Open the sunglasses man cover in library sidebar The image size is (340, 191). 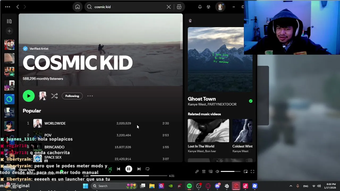pyautogui.click(x=9, y=126)
